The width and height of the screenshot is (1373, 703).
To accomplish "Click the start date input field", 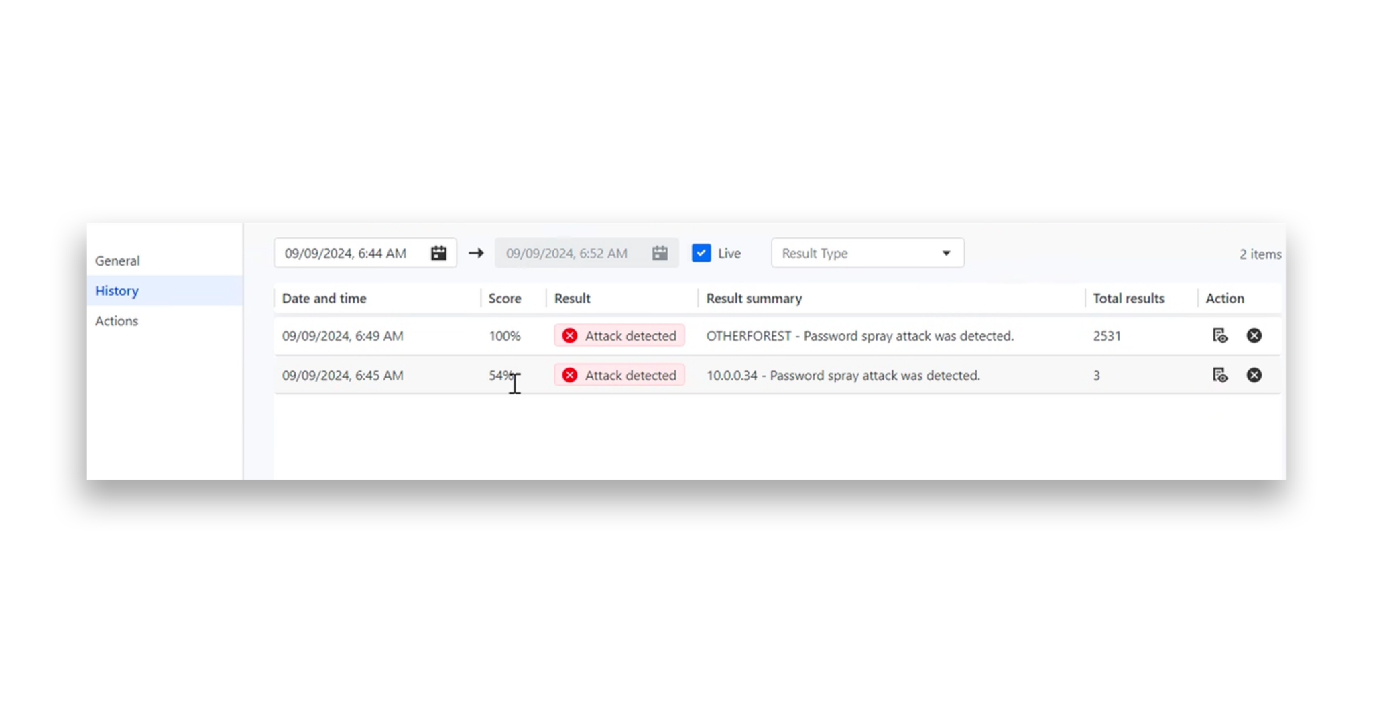I will (349, 253).
